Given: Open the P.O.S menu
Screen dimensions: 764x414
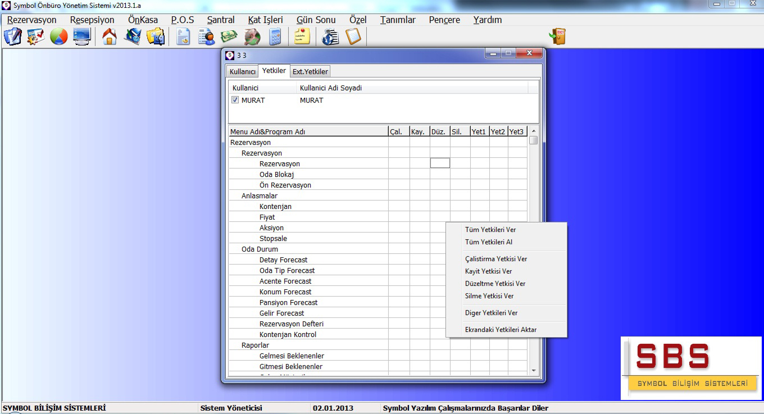Looking at the screenshot, I should (x=183, y=20).
